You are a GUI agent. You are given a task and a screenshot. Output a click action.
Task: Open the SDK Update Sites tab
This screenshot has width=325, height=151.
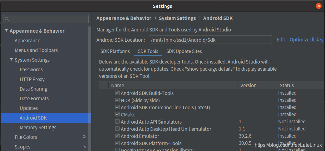[184, 51]
